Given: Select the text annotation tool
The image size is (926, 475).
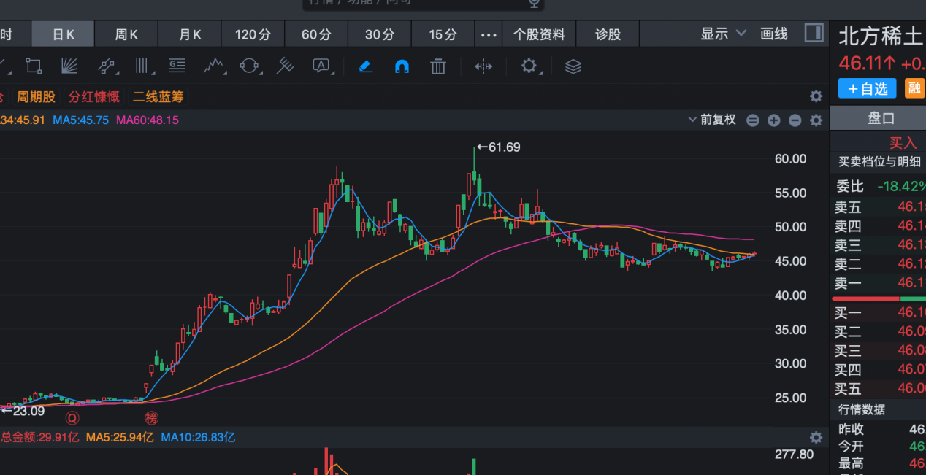Looking at the screenshot, I should click(321, 66).
